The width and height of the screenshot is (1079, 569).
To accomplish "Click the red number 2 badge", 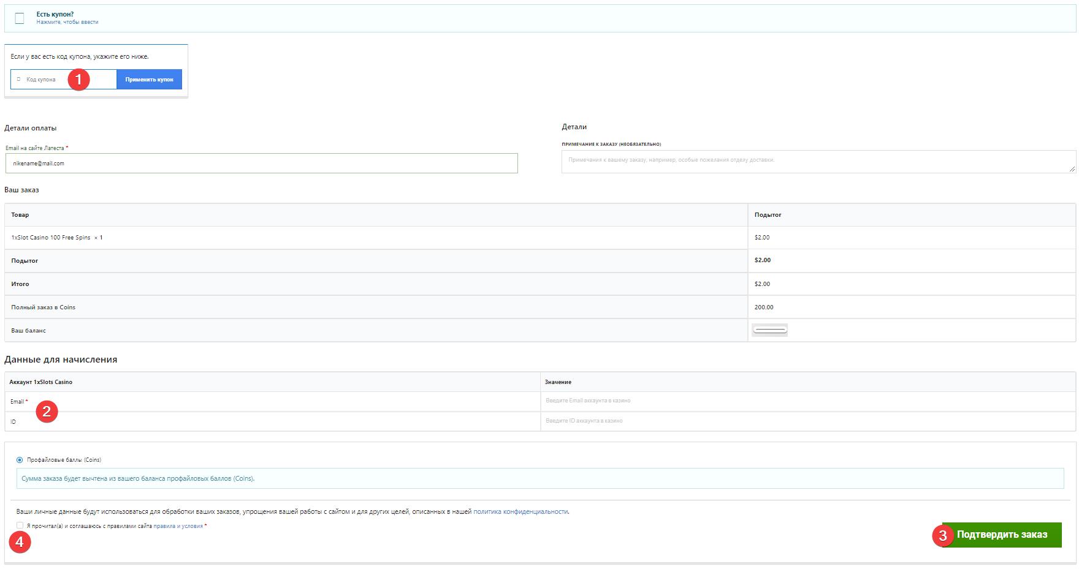I will [x=47, y=412].
